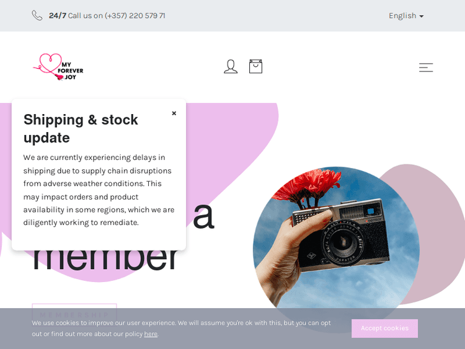The height and width of the screenshot is (349, 465).
Task: Close the shipping update popup
Action: click(174, 113)
